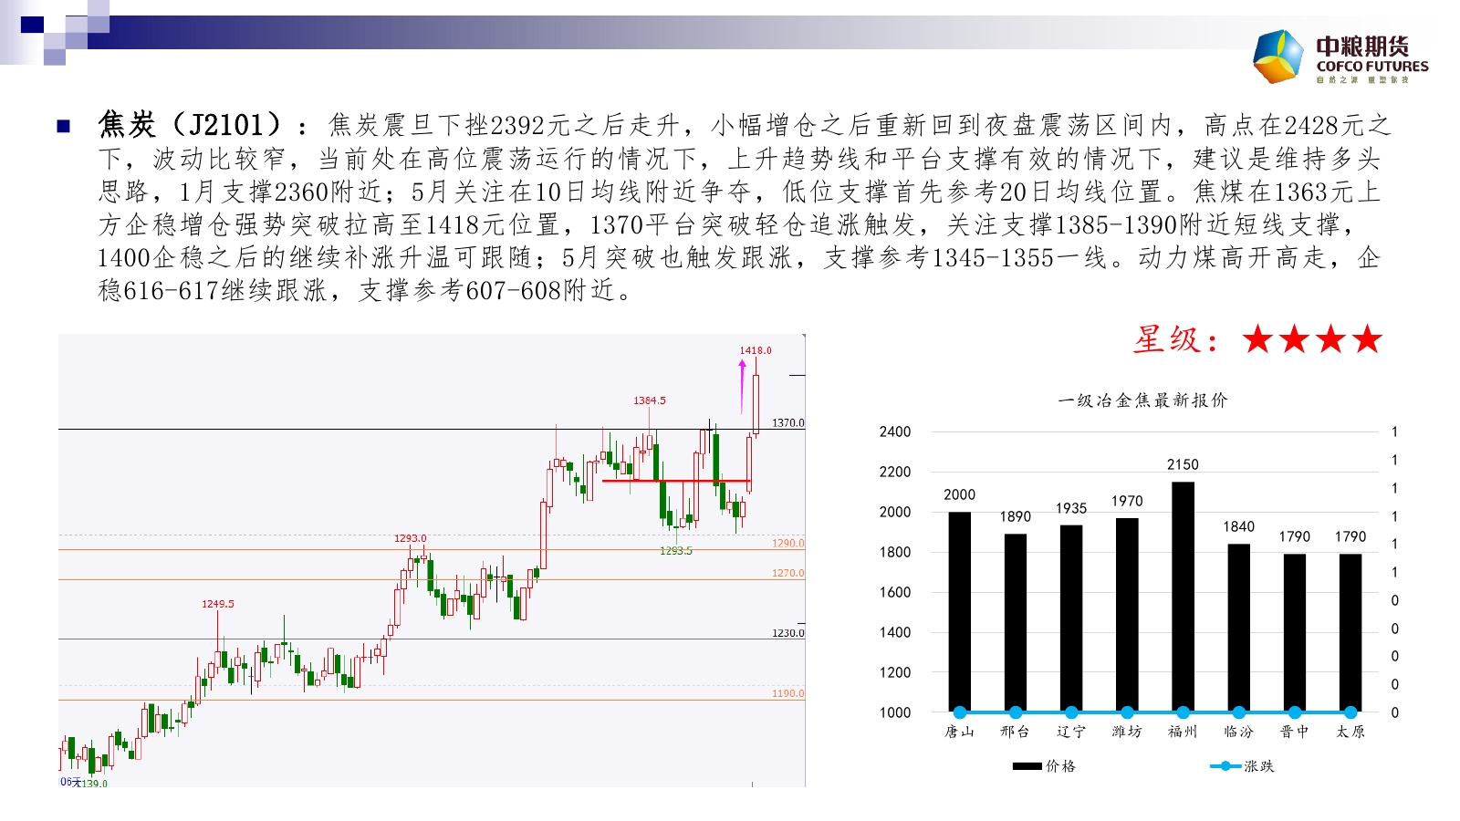The width and height of the screenshot is (1460, 821).
Task: Click the 星级 rating label
Action: coord(1175,340)
